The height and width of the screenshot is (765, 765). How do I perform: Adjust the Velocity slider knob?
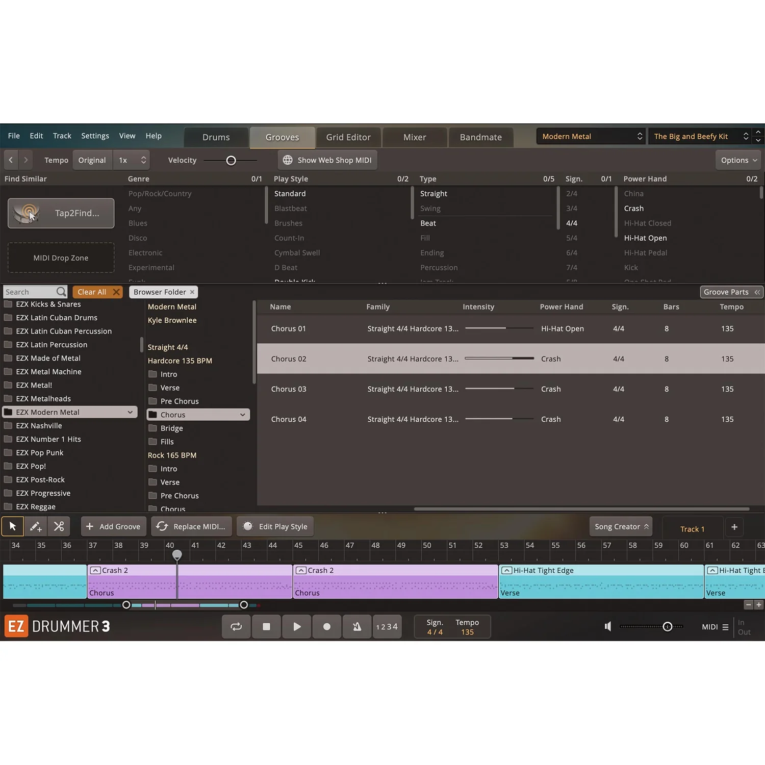[231, 161]
